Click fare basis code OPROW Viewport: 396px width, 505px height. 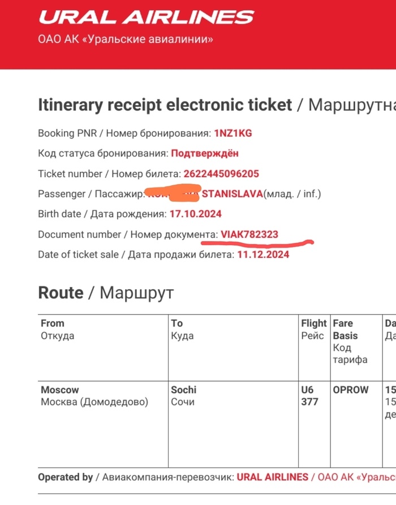click(351, 390)
